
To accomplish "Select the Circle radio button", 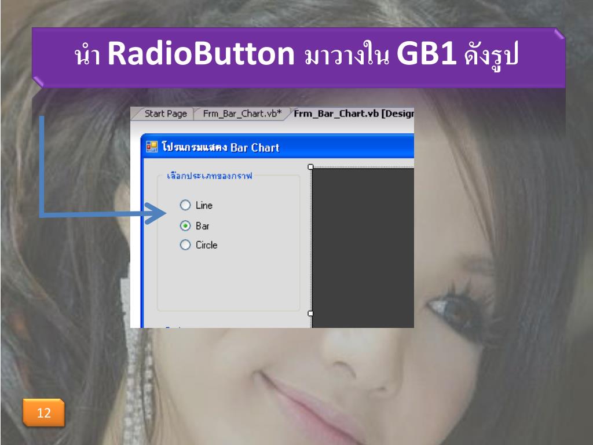I will click(x=199, y=245).
